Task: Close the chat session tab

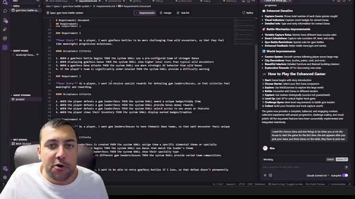Action: [x=290, y=1]
